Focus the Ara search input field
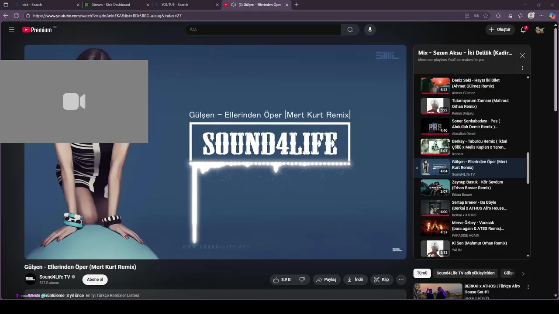 coord(263,30)
